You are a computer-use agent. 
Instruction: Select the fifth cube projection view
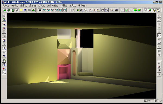[60, 10]
